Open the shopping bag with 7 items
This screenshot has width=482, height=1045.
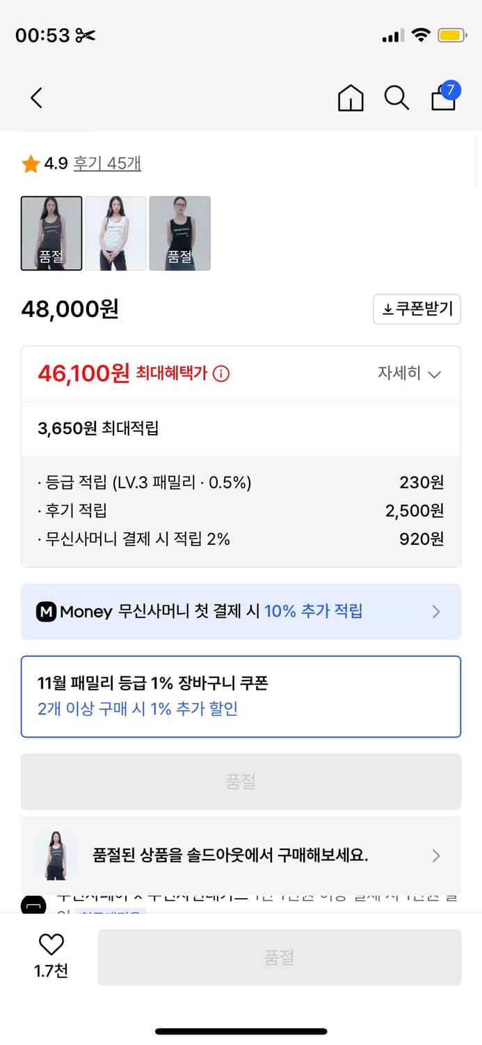(443, 100)
